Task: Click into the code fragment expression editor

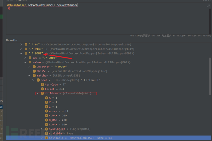Action: pyautogui.click(x=108, y=18)
